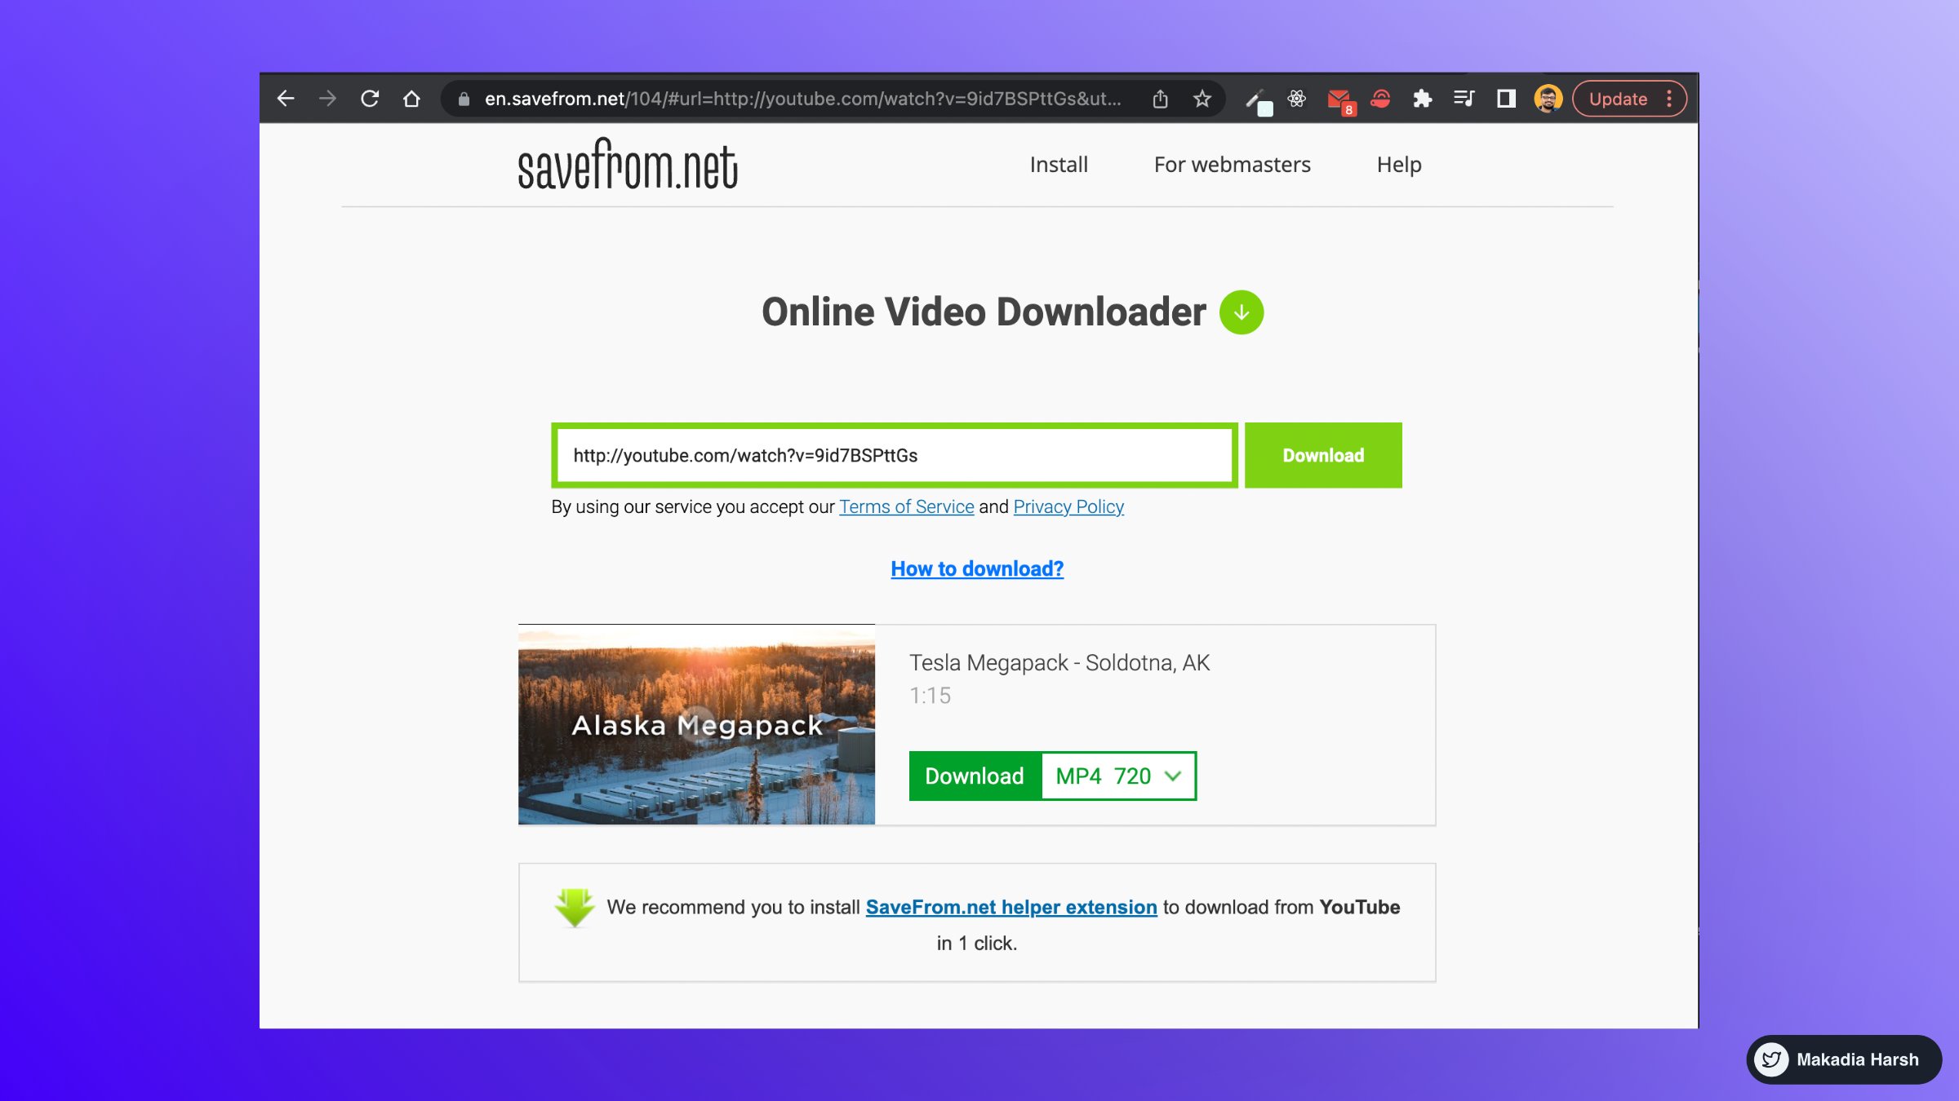Viewport: 1959px width, 1101px height.
Task: Open Chrome's three-dot menu
Action: pyautogui.click(x=1669, y=99)
